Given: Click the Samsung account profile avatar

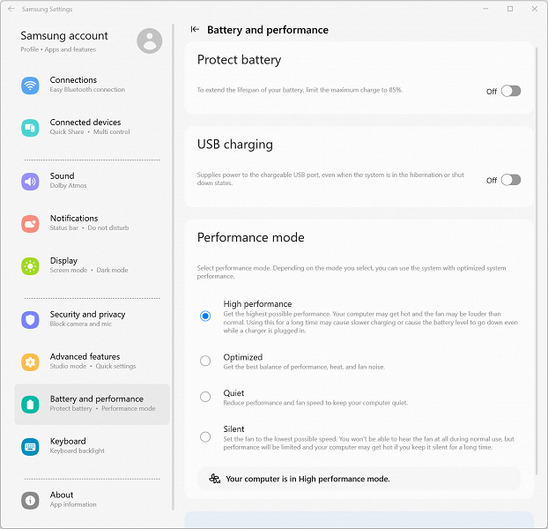Looking at the screenshot, I should [150, 40].
